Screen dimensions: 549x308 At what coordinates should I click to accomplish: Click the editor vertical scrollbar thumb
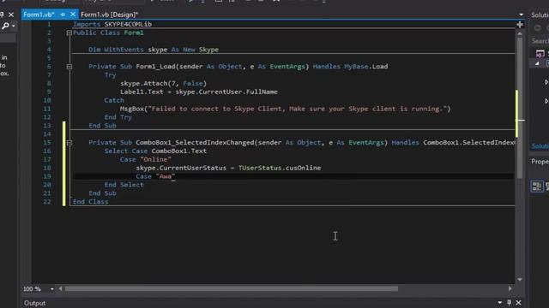pos(520,109)
